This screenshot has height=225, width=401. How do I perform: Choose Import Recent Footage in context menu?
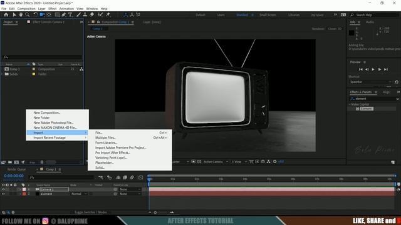click(58, 137)
